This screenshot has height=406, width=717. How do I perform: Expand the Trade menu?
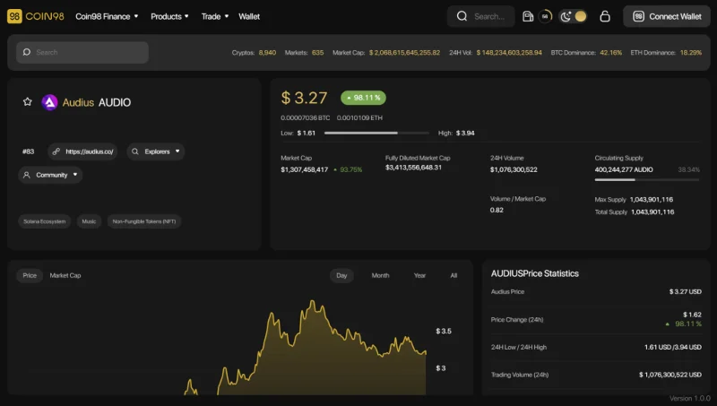coord(214,16)
